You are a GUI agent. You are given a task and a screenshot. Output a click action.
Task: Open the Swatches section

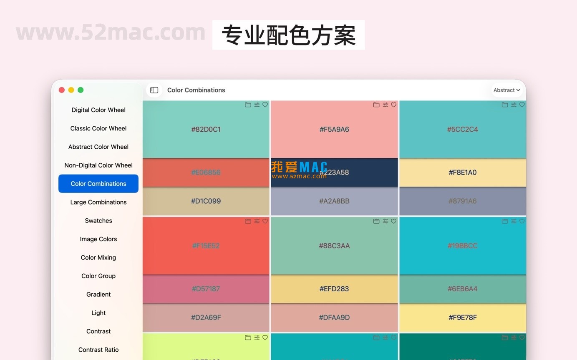coord(98,220)
